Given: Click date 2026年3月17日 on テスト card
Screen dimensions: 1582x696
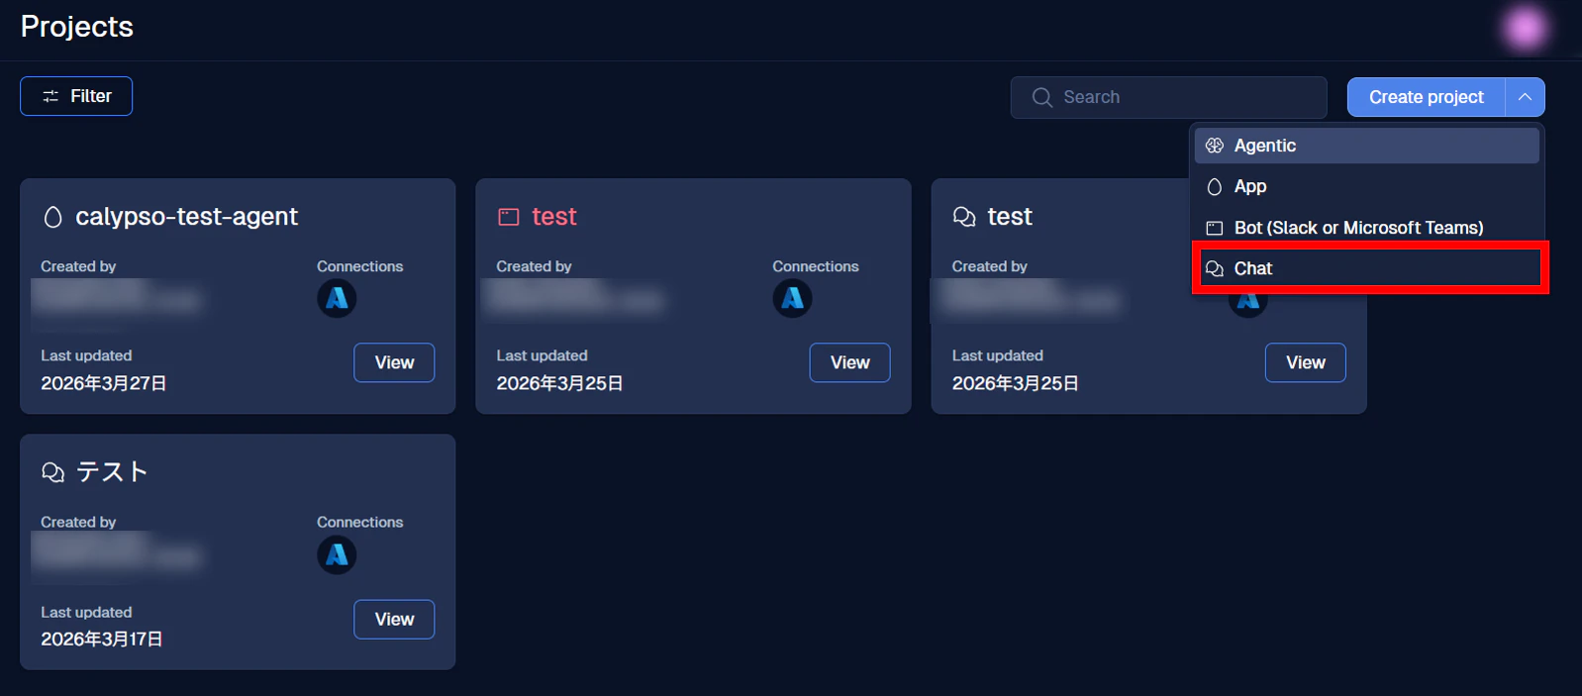Looking at the screenshot, I should [x=102, y=640].
